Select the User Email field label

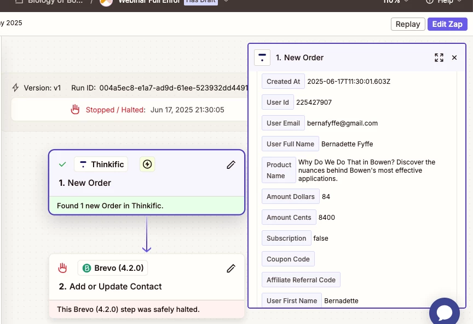[283, 123]
